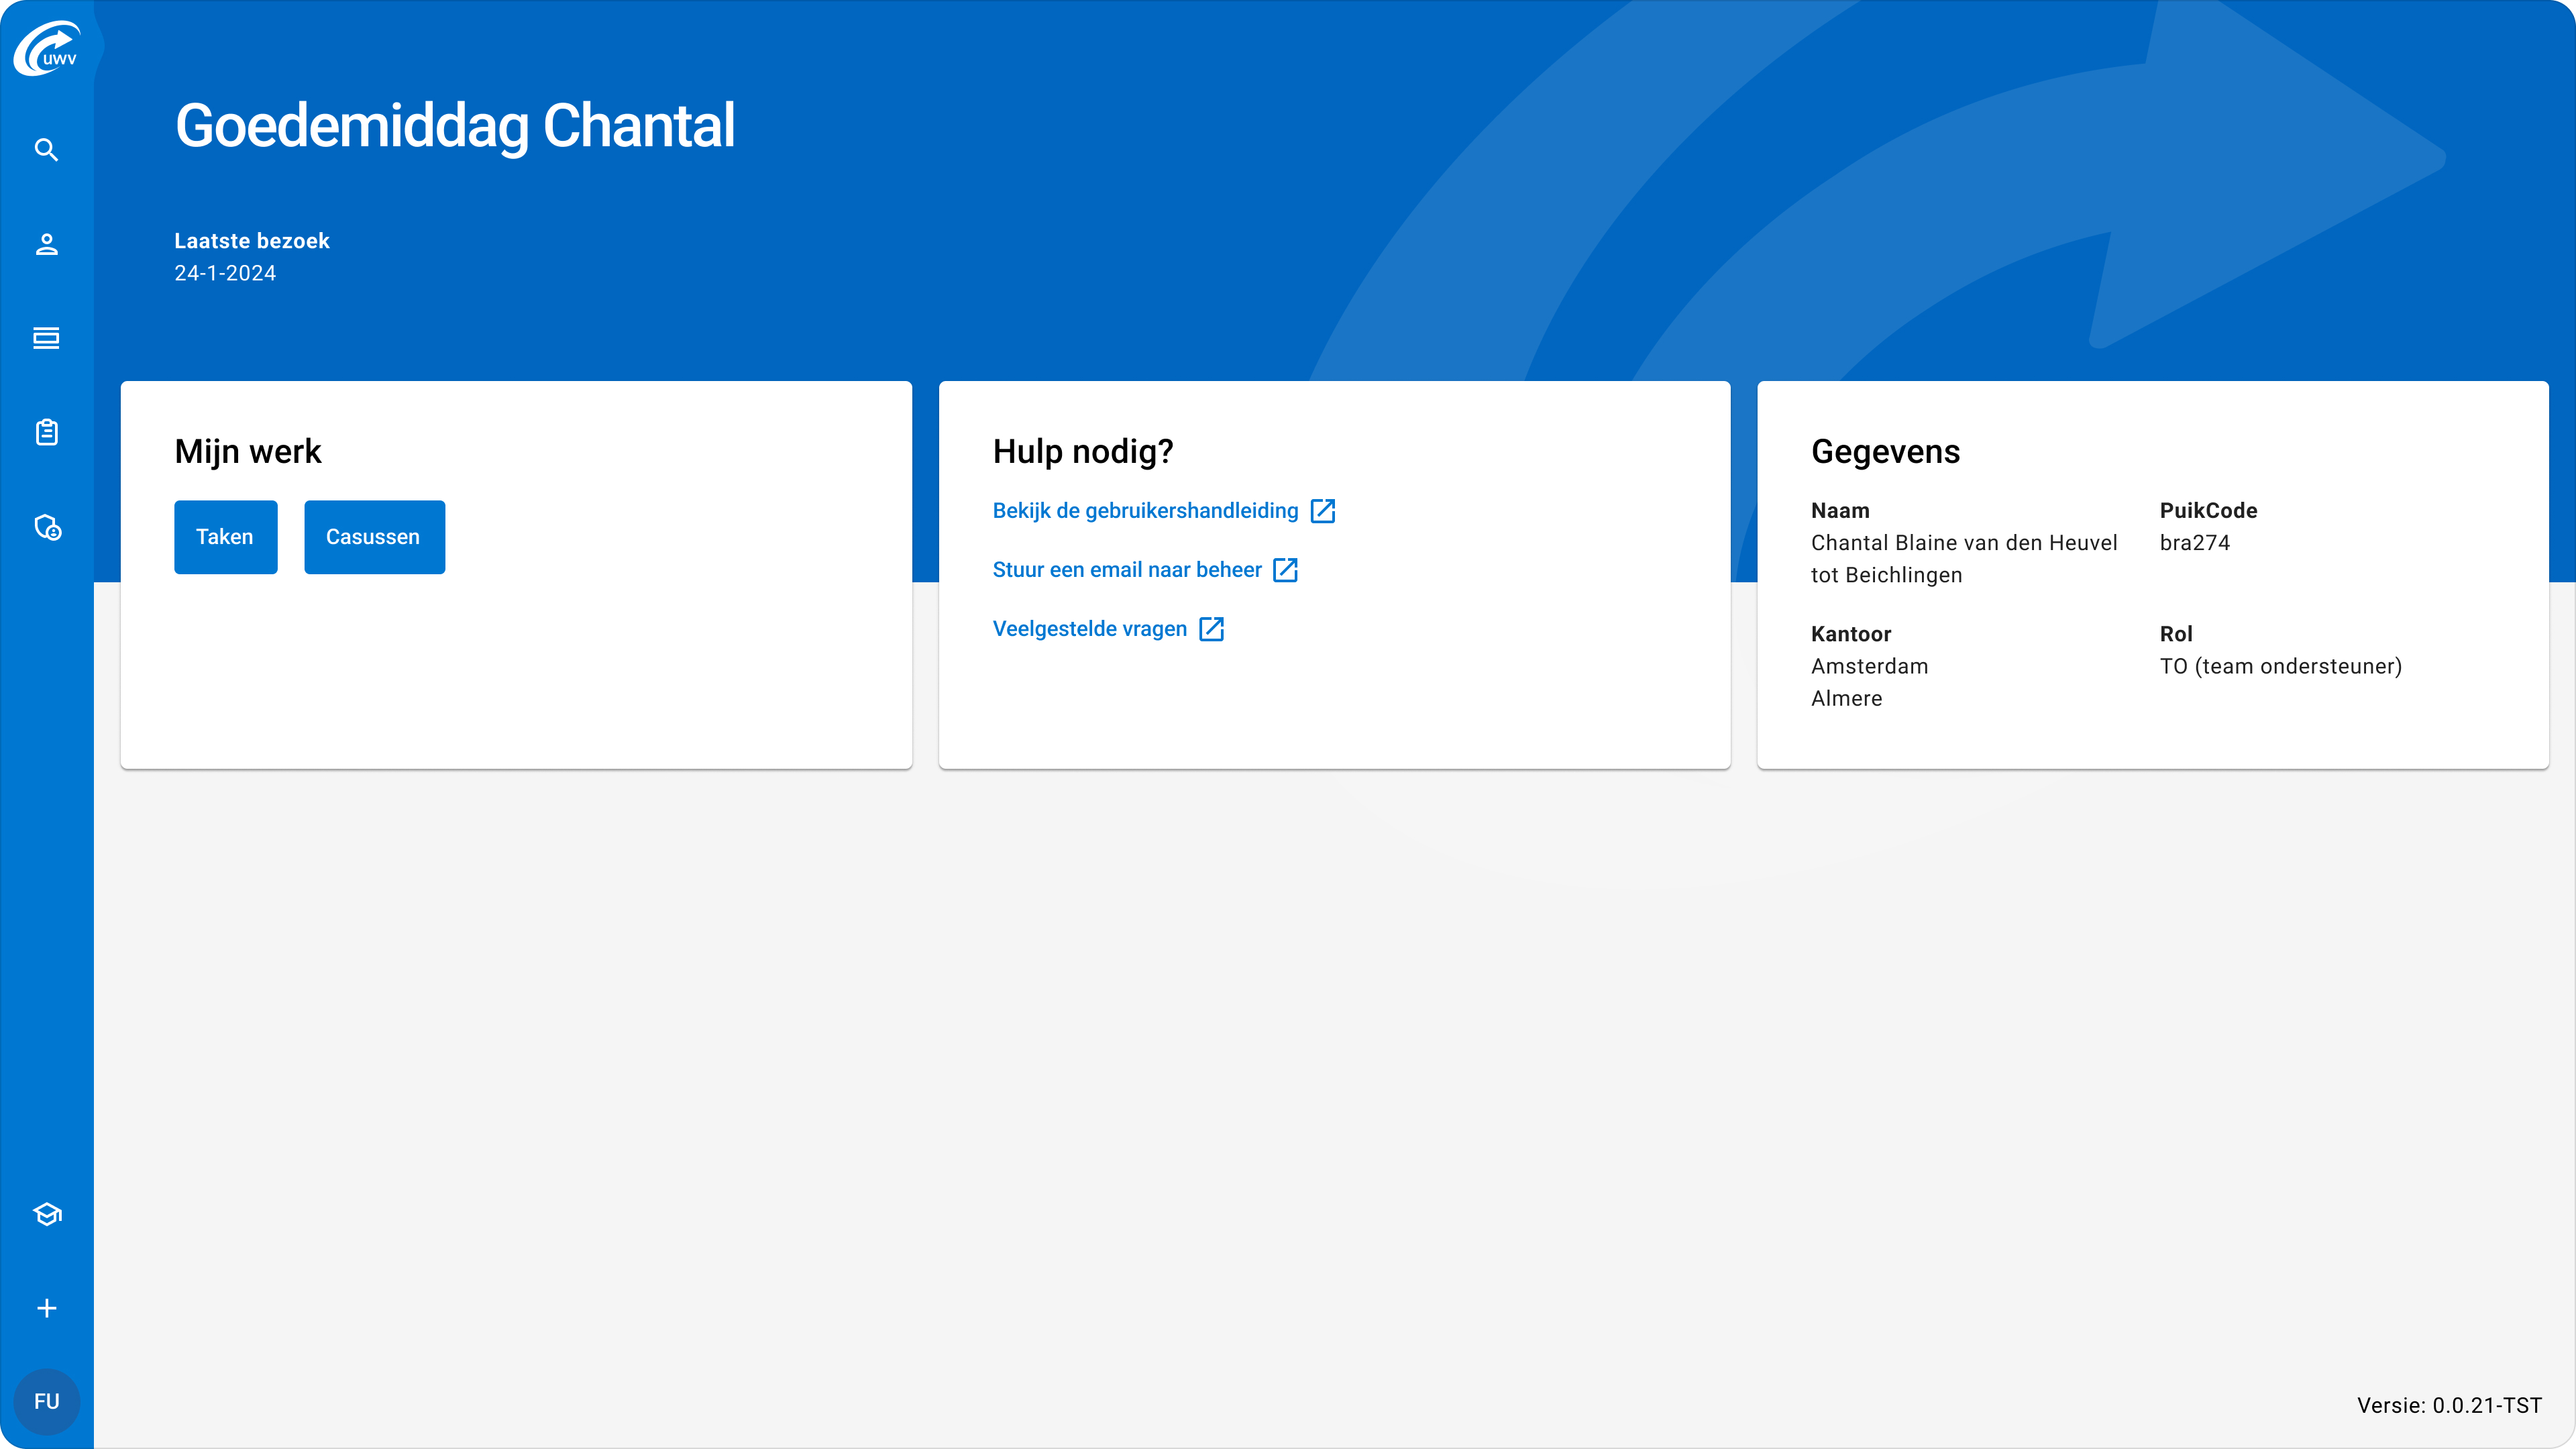
Task: Click the UWV logo in sidebar
Action: point(46,48)
